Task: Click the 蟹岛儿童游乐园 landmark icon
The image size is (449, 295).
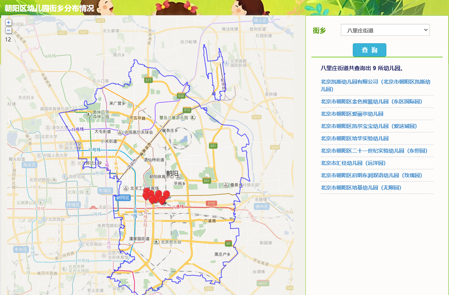Action: click(x=192, y=117)
